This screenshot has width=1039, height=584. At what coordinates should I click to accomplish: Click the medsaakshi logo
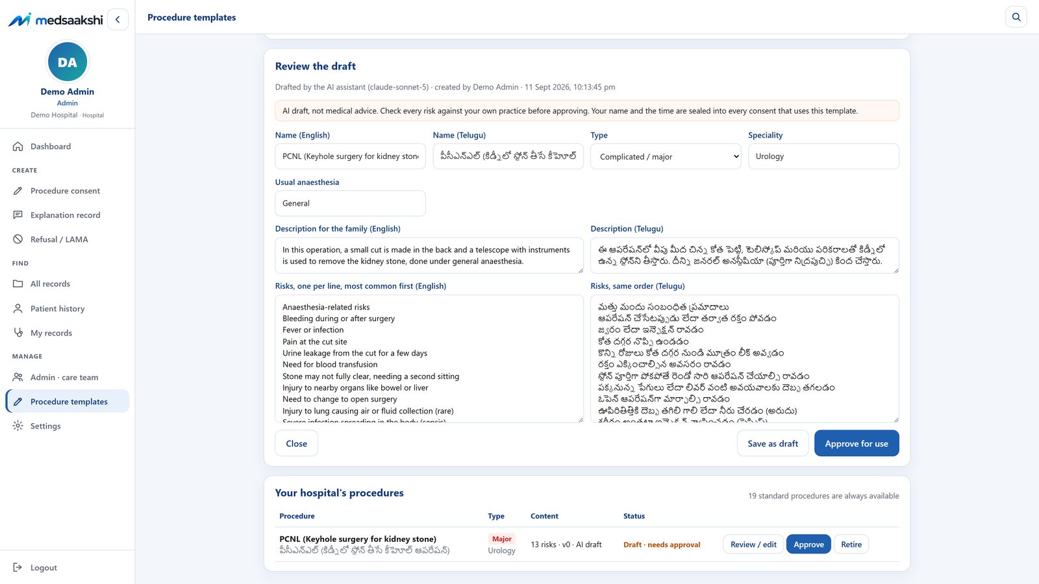(x=55, y=19)
